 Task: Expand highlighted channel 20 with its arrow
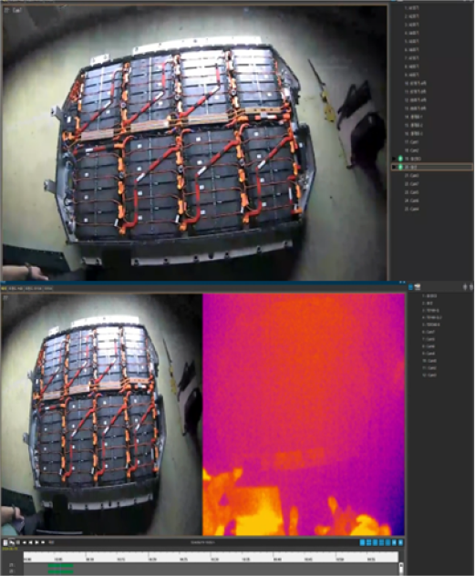click(x=394, y=167)
